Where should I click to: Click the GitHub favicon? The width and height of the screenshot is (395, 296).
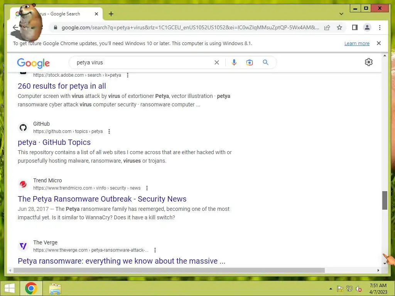(23, 128)
